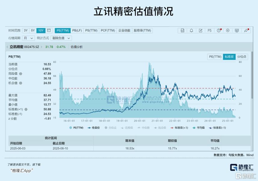The width and height of the screenshot is (258, 181).
Task: Click the vertical scrollbar of the chart panel
Action: (x=252, y=75)
